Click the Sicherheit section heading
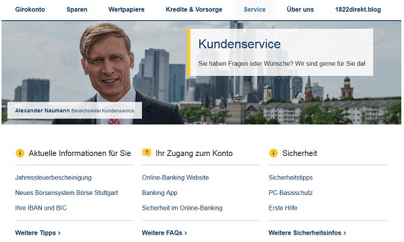This screenshot has width=404, height=242. tap(300, 153)
